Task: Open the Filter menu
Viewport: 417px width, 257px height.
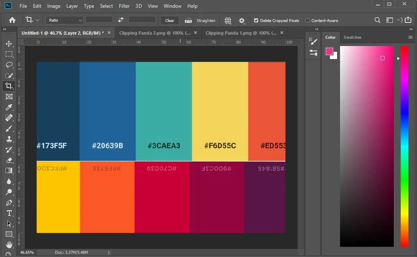Action: pyautogui.click(x=124, y=6)
